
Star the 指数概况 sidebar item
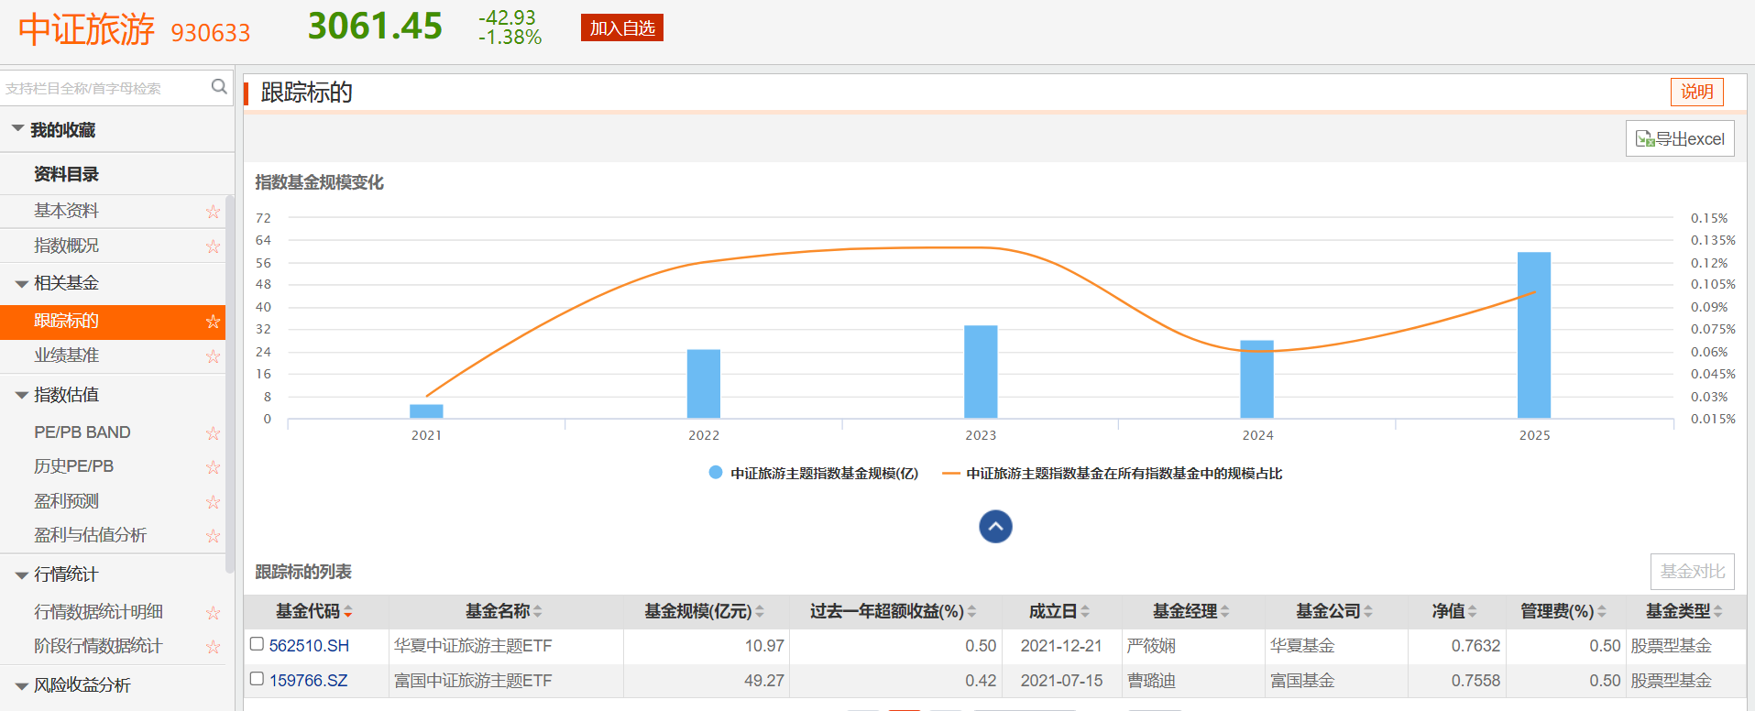click(x=213, y=246)
